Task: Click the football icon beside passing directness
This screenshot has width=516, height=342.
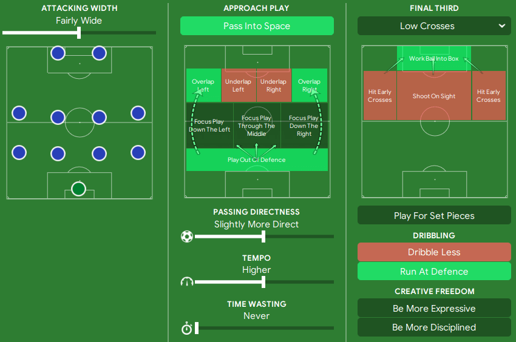Action: tap(187, 236)
